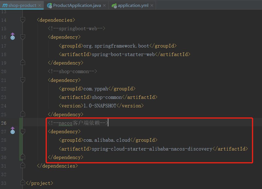Viewport: 262px width, 189px height.
Task: Click the <dependency> tag on line 16
Action: pos(64,37)
